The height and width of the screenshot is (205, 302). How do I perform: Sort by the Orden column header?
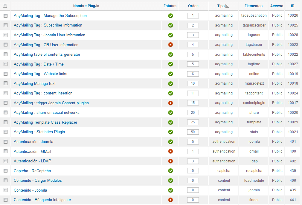pos(193,6)
